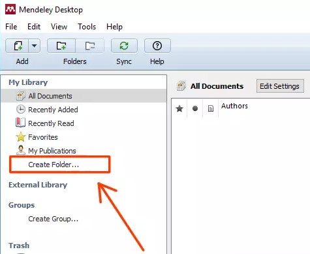Click Create Group... under Groups
310x254 pixels.
[54, 219]
